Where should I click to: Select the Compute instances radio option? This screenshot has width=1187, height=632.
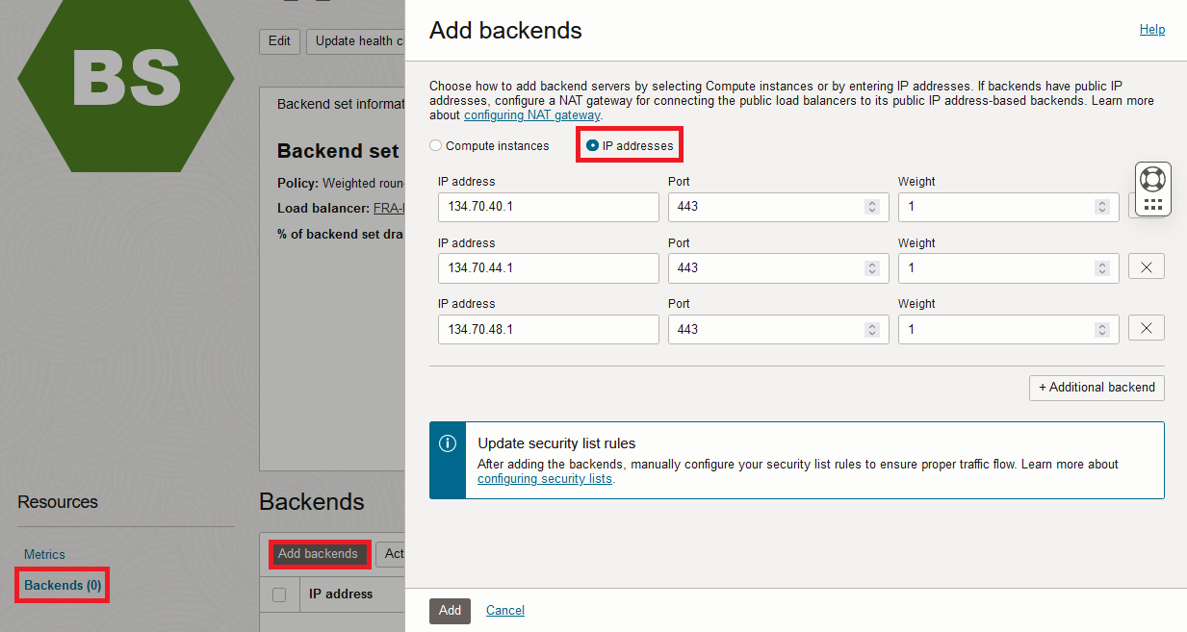pos(436,146)
